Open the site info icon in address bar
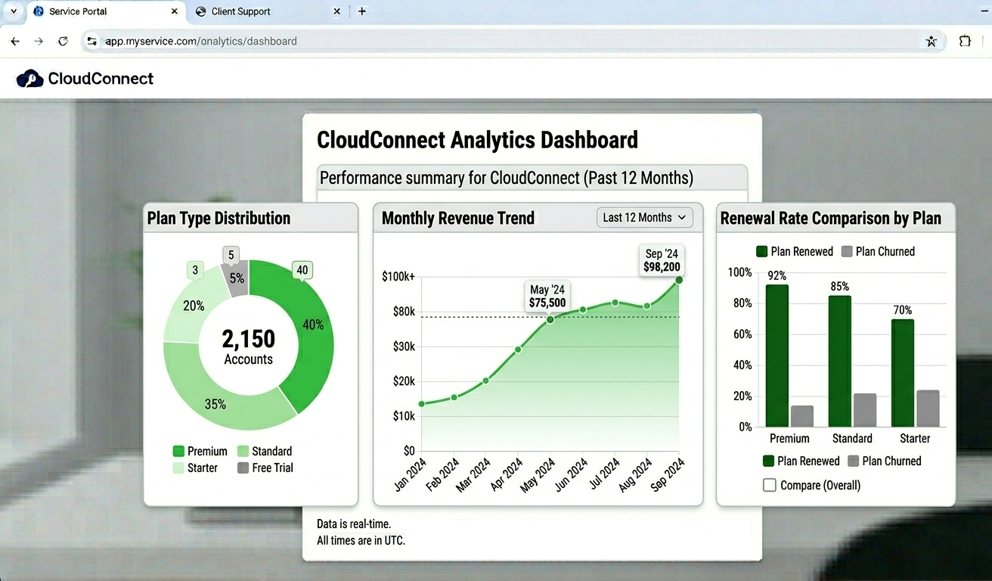 (92, 42)
